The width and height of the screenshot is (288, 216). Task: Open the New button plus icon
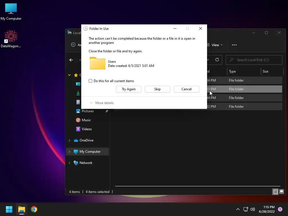(73, 45)
